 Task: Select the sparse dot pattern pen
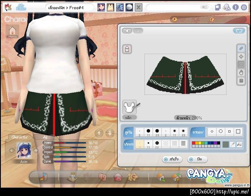[166, 144]
